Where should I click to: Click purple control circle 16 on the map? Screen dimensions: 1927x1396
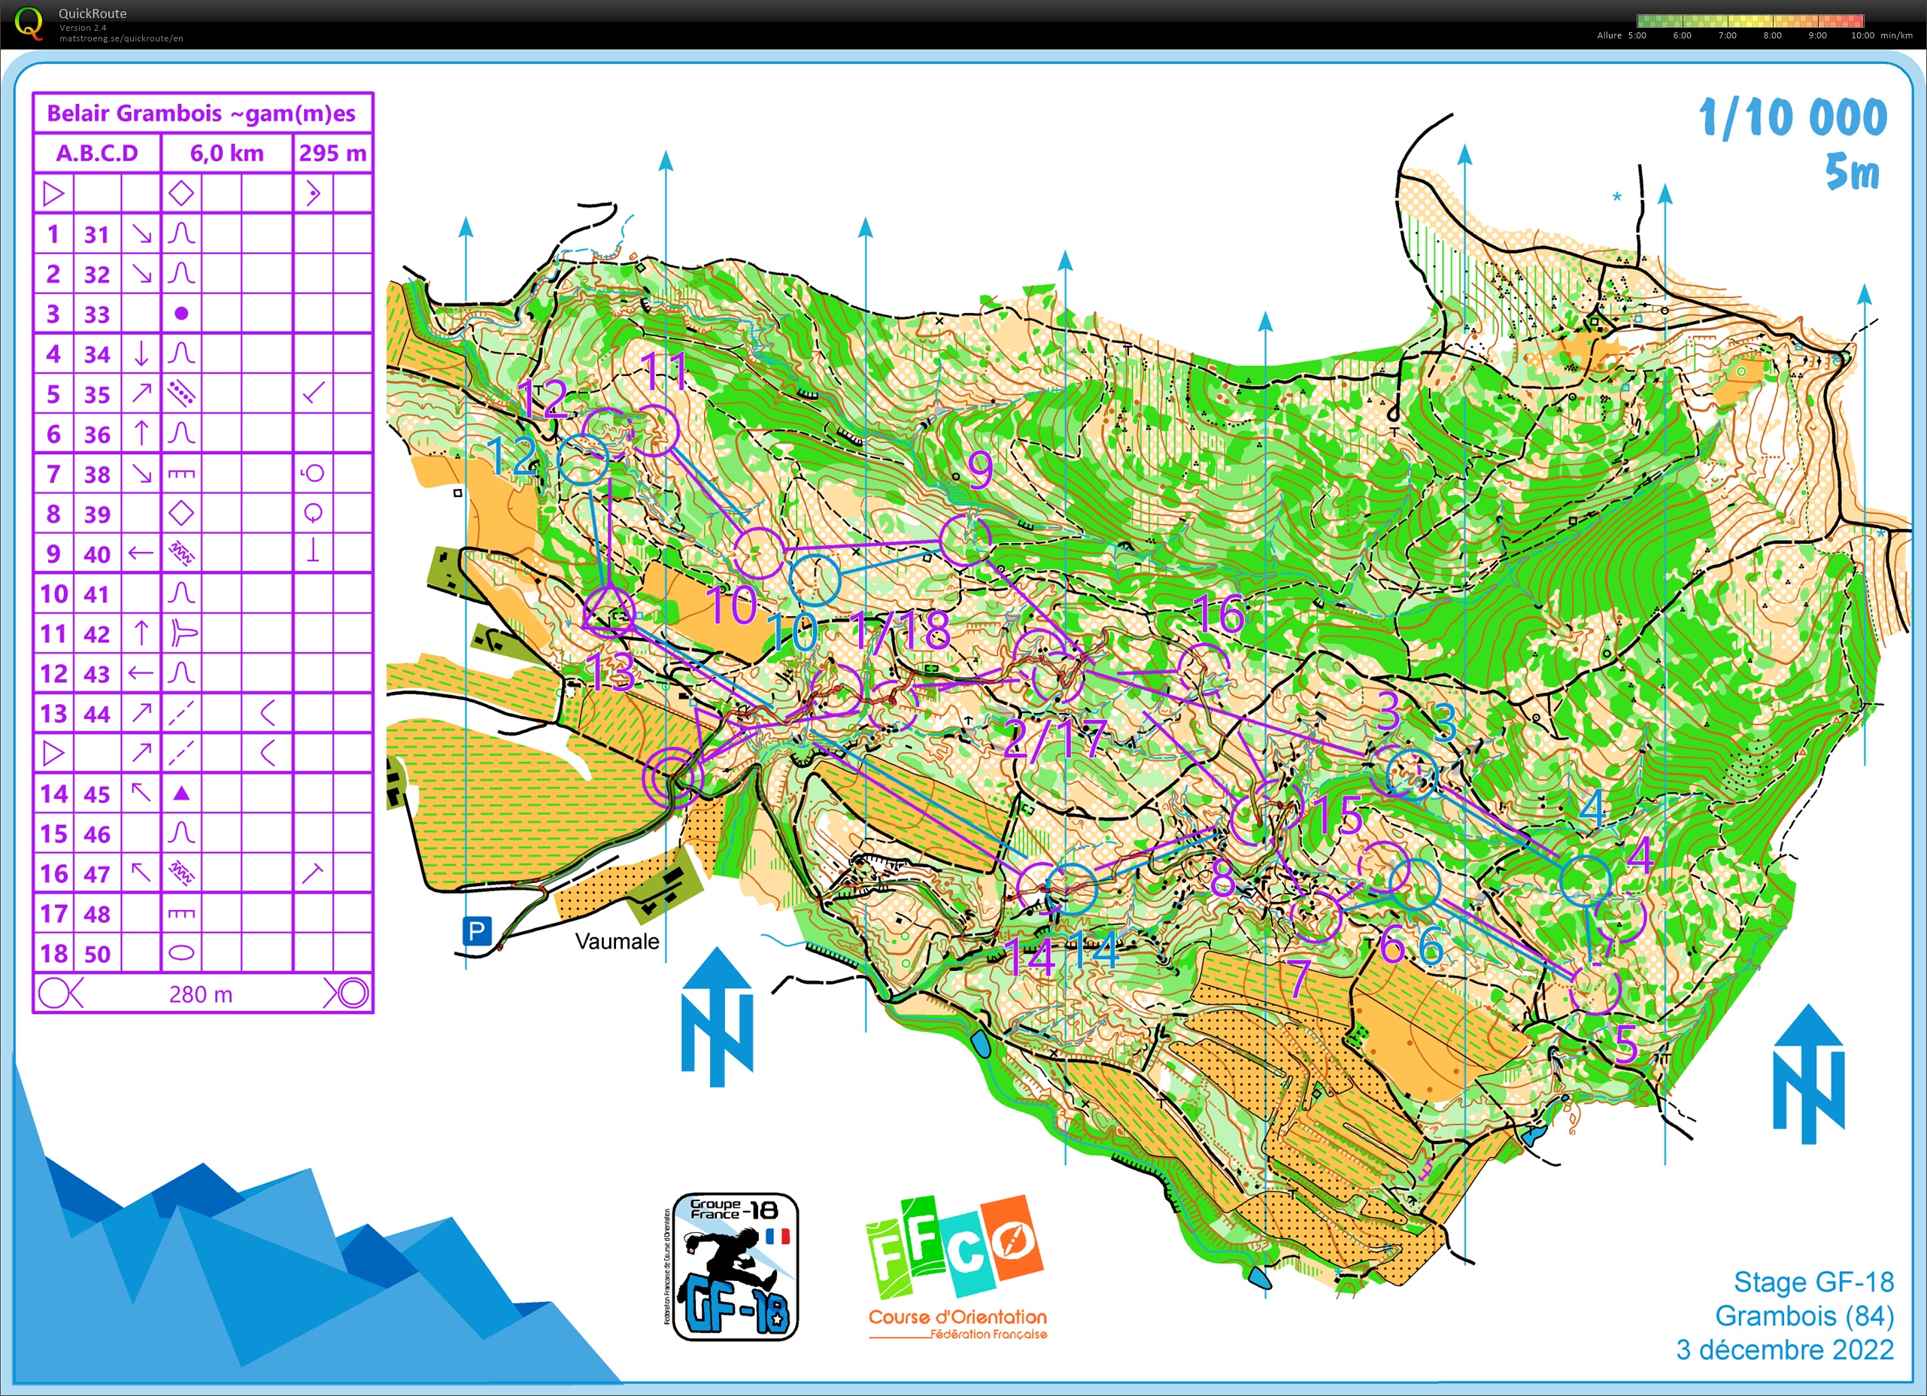(1204, 669)
